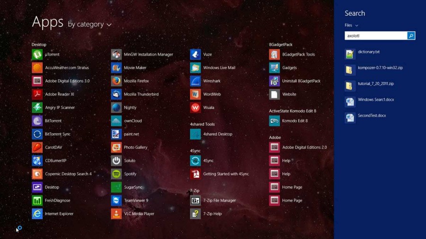Open the 'by category' sort dropdown
The image size is (426, 239).
pyautogui.click(x=89, y=25)
